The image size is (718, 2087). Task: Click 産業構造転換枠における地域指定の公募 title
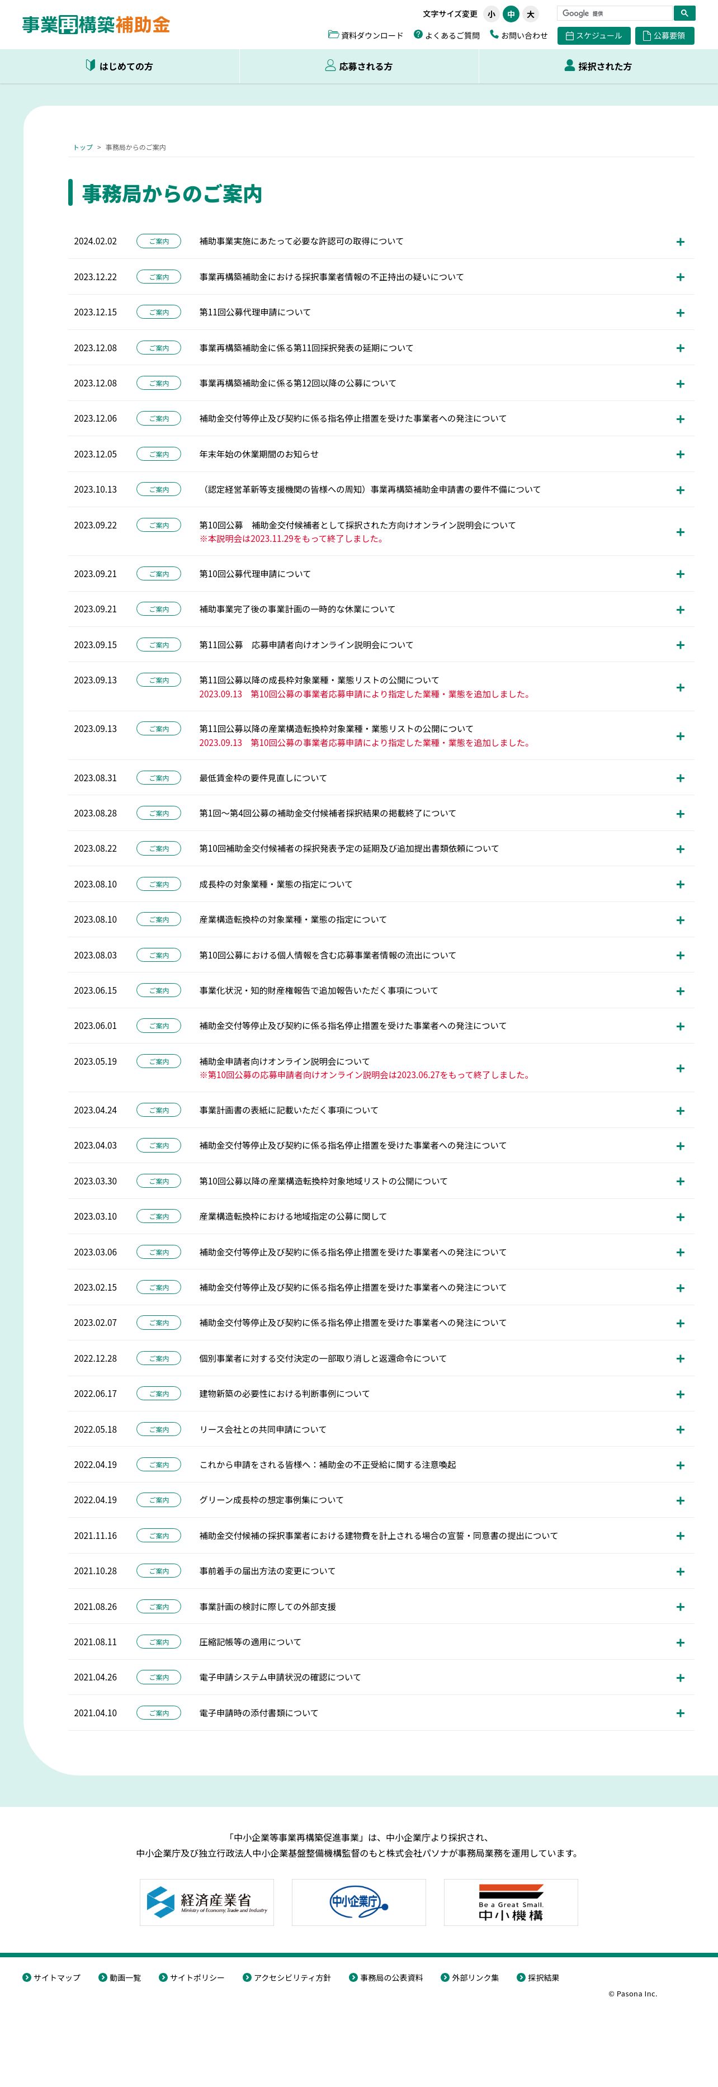(x=294, y=1217)
